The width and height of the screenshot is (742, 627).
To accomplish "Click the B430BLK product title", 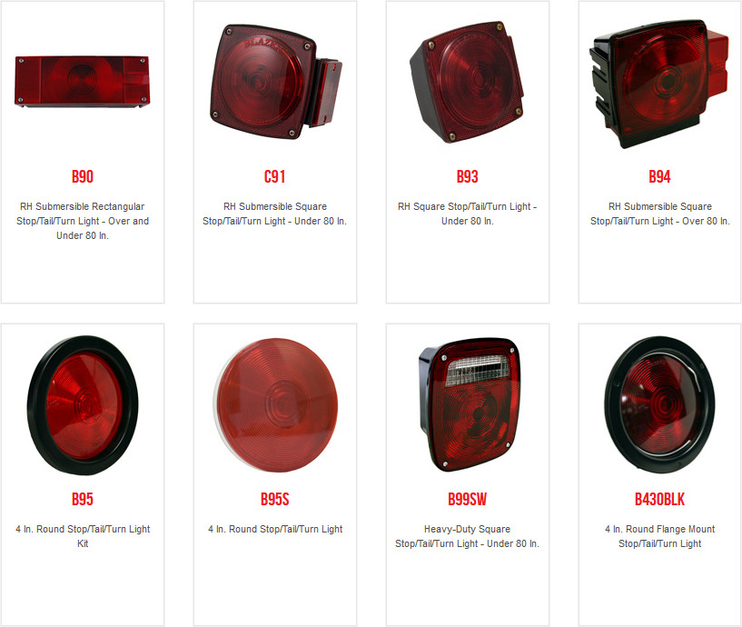I will (x=659, y=499).
